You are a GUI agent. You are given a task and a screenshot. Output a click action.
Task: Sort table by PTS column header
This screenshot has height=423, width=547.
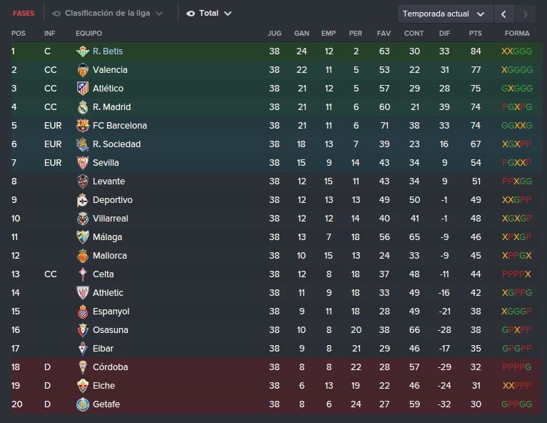point(475,33)
